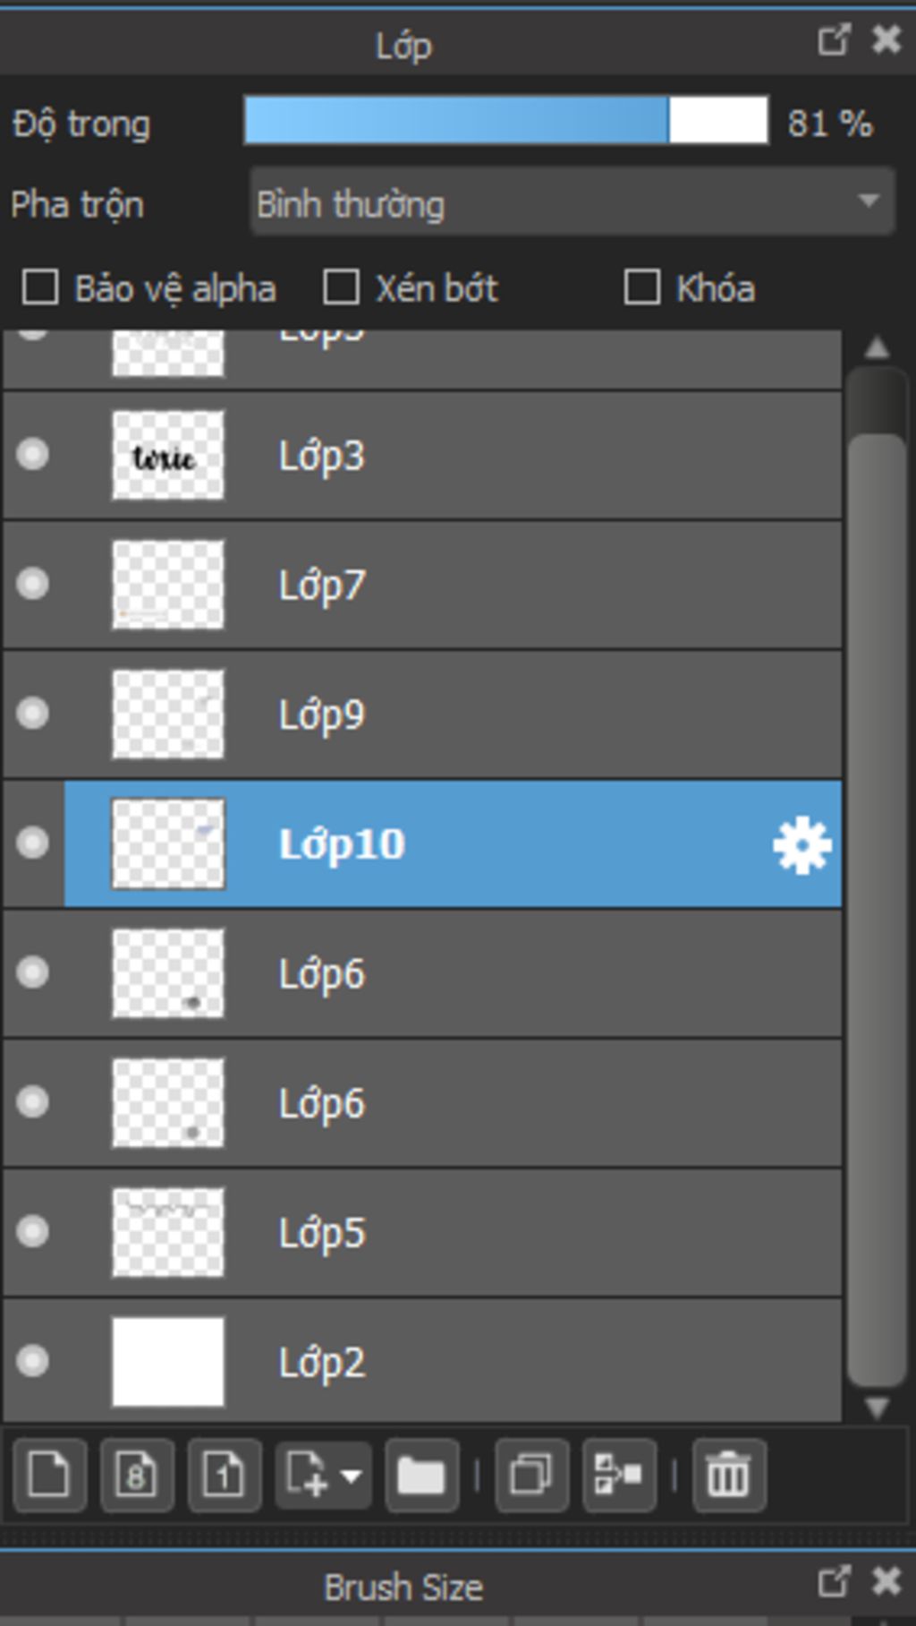The width and height of the screenshot is (916, 1626).
Task: Merge layer down icon
Action: 619,1475
